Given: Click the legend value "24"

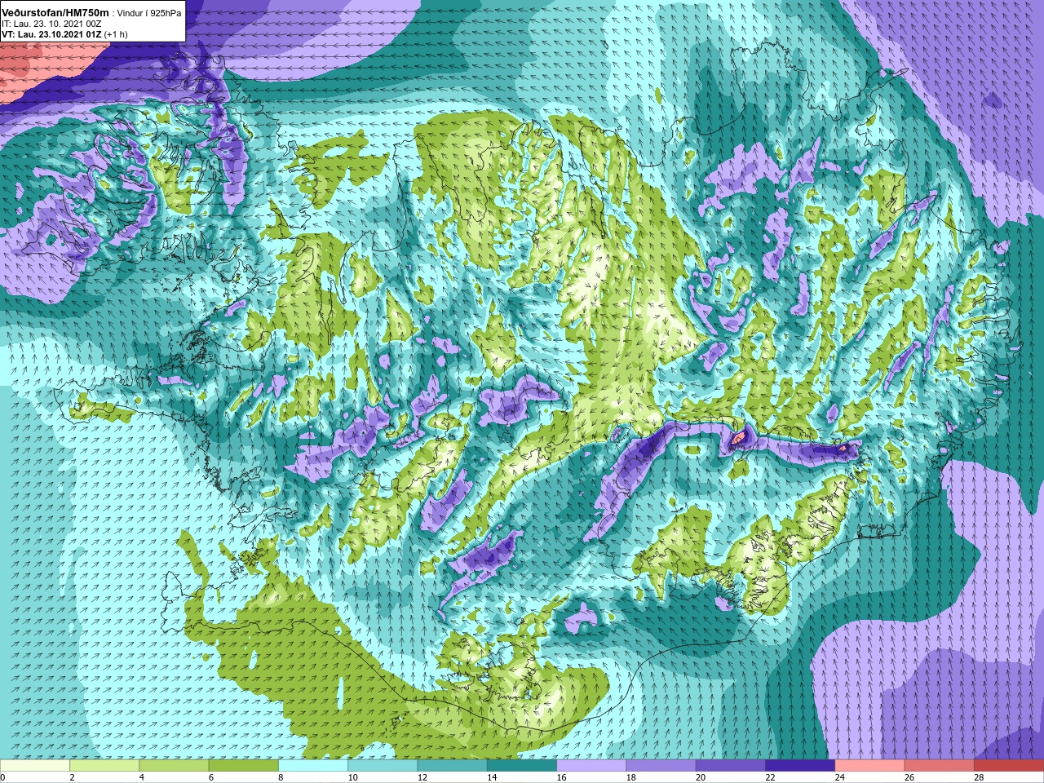Looking at the screenshot, I should 838,777.
